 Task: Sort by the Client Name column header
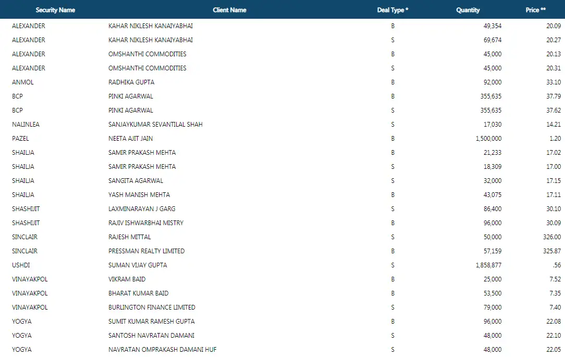pos(229,9)
